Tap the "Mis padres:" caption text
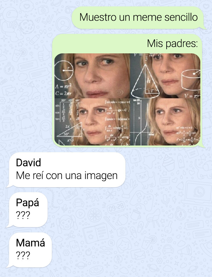The height and width of the screenshot is (277, 212). pyautogui.click(x=172, y=43)
